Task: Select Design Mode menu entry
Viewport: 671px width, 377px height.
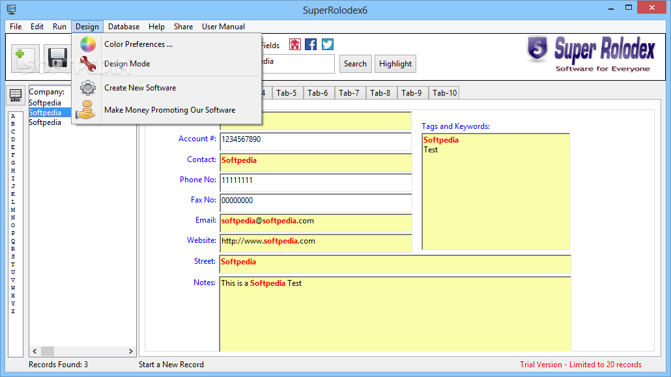Action: coord(167,64)
